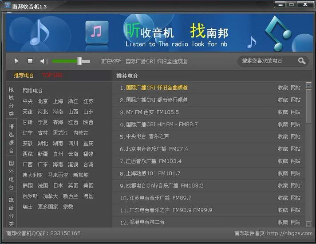Image resolution: width=316 pixels, height=244 pixels.
Task: Pick the 广东 region
Action: pyautogui.click(x=43, y=164)
